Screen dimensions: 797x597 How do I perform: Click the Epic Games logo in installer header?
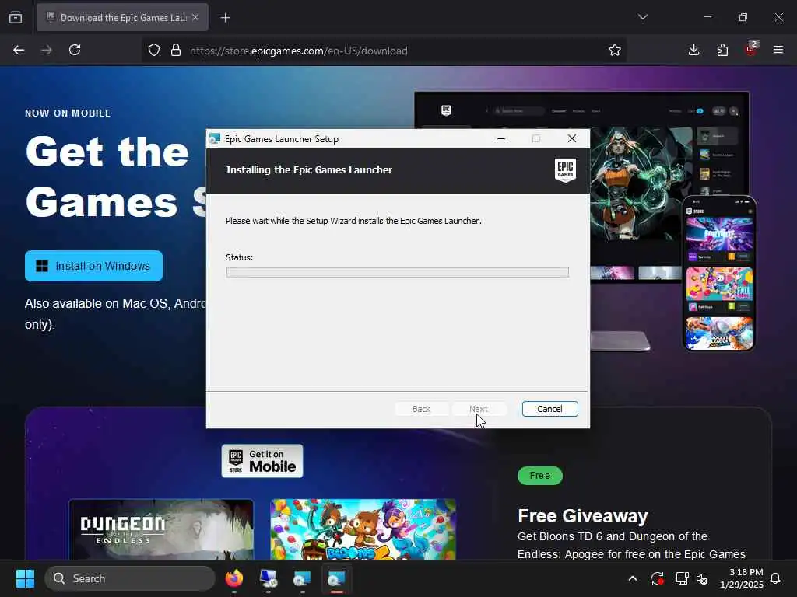click(x=565, y=170)
